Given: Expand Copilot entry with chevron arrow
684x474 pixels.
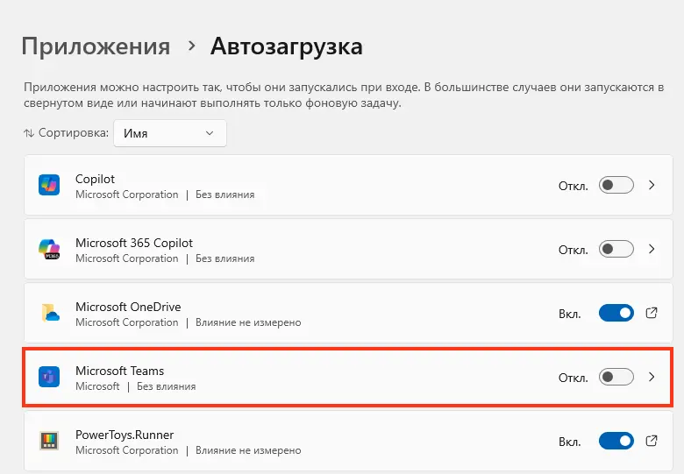Looking at the screenshot, I should [652, 185].
